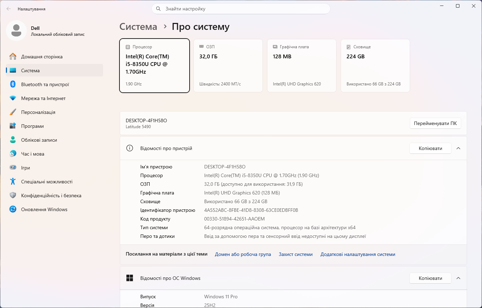This screenshot has height=308, width=482.
Task: Open the Персоналізація paintbrush icon
Action: (13, 112)
